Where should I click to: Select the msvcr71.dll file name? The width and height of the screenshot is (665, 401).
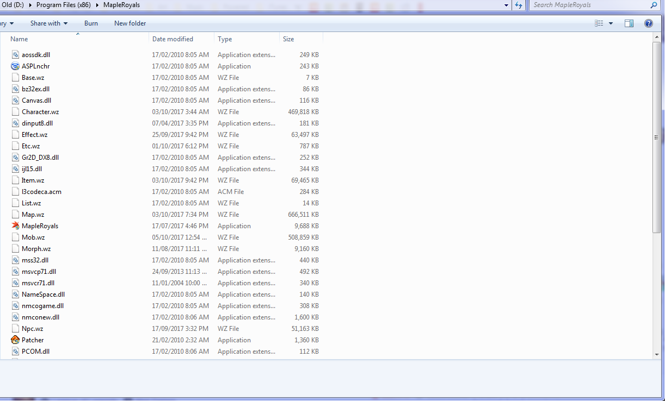(x=38, y=283)
